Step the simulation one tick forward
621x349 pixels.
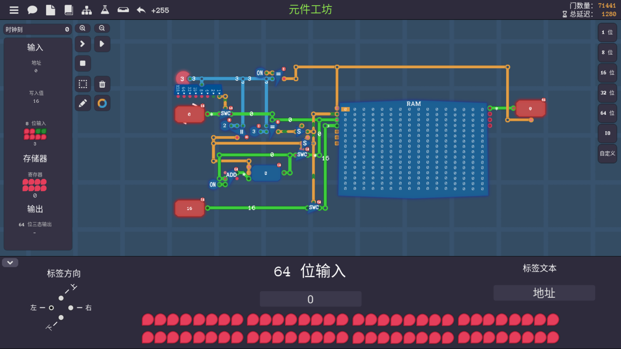(83, 44)
